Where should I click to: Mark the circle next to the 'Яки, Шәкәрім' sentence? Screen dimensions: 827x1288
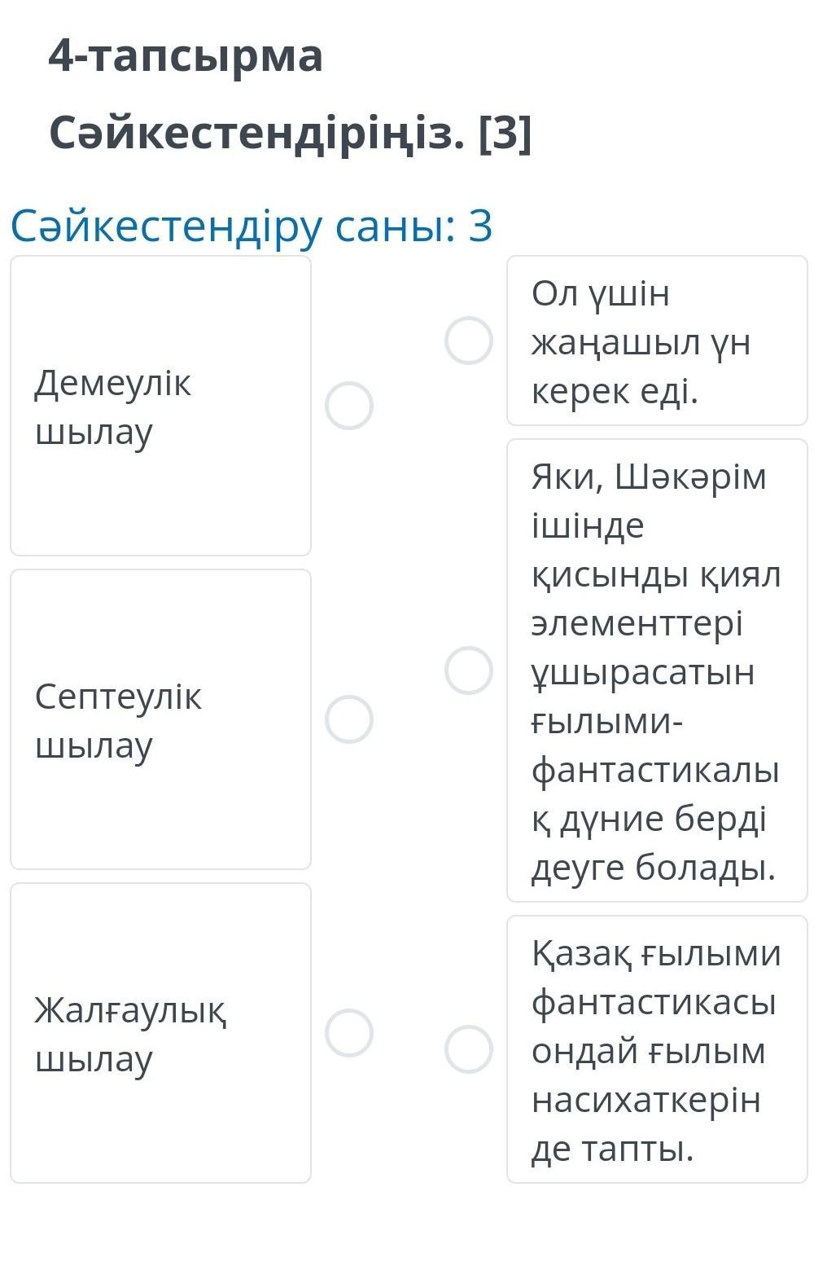coord(469,670)
